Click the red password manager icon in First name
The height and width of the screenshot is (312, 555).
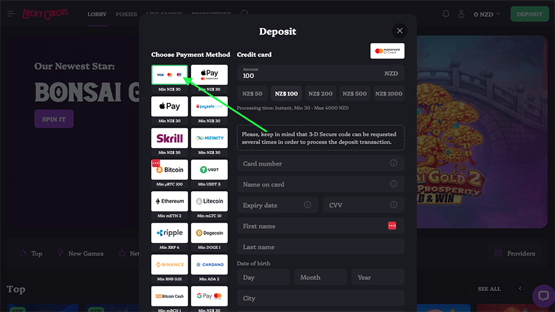pyautogui.click(x=392, y=226)
